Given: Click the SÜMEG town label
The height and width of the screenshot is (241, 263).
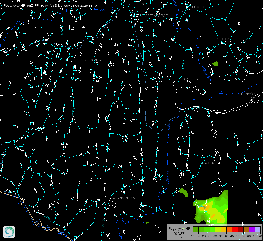Looking at the screenshot, I should point(198,7).
